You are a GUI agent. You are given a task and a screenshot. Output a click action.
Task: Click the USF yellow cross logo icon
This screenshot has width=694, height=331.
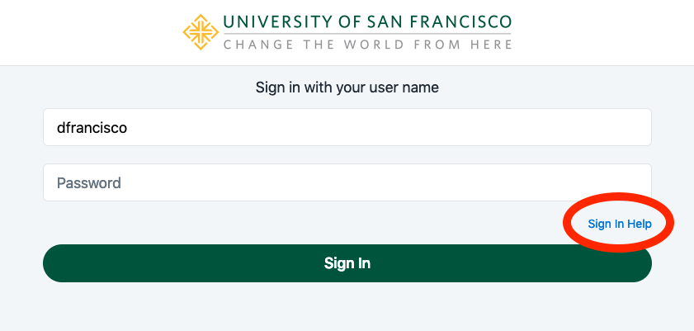tap(201, 32)
